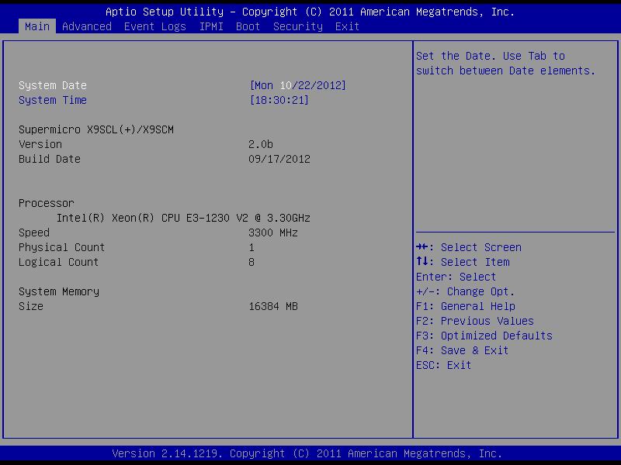Image resolution: width=621 pixels, height=465 pixels.
Task: Open the Event Logs tab
Action: pyautogui.click(x=154, y=26)
